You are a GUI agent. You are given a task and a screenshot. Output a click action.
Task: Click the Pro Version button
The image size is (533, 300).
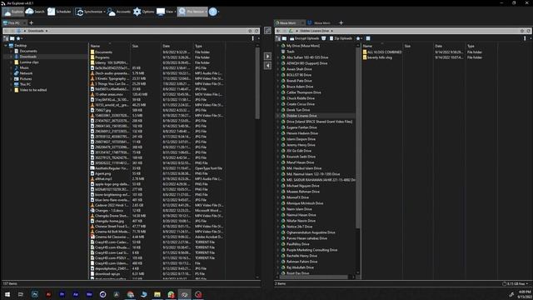point(192,12)
